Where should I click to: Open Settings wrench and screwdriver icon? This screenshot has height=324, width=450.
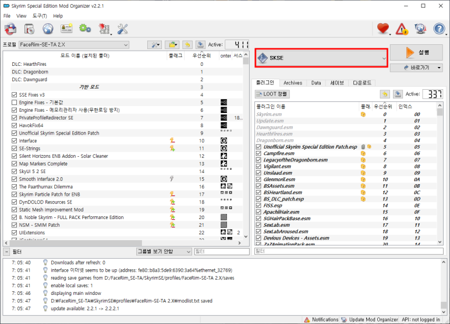tap(123, 29)
